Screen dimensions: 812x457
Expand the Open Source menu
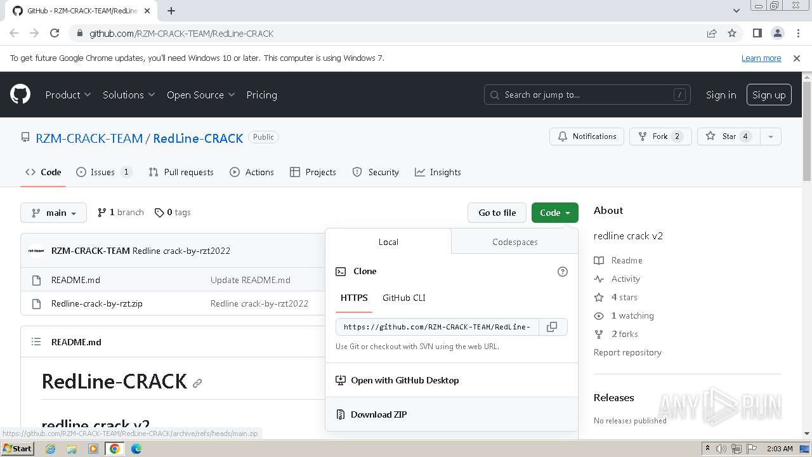click(200, 95)
